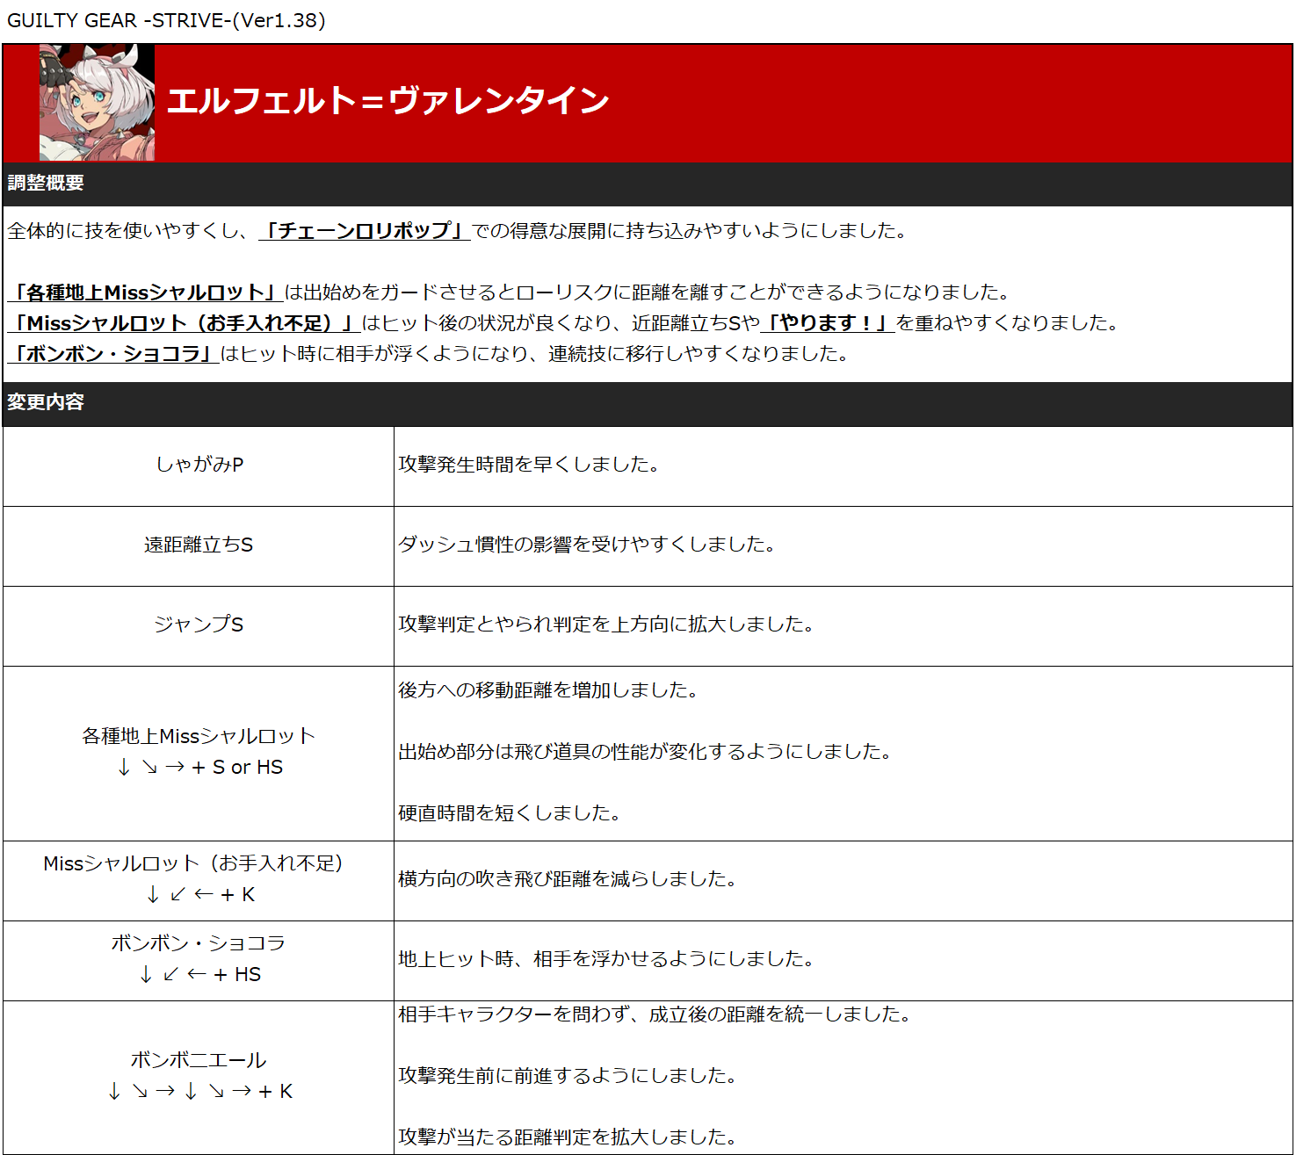Click the underlined 「Missシャルロット（お手入れ不足）」 term in the overview

[x=184, y=323]
